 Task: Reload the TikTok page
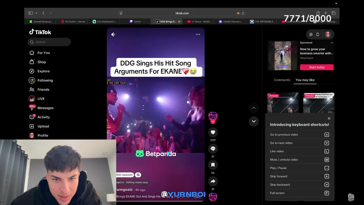[243, 13]
